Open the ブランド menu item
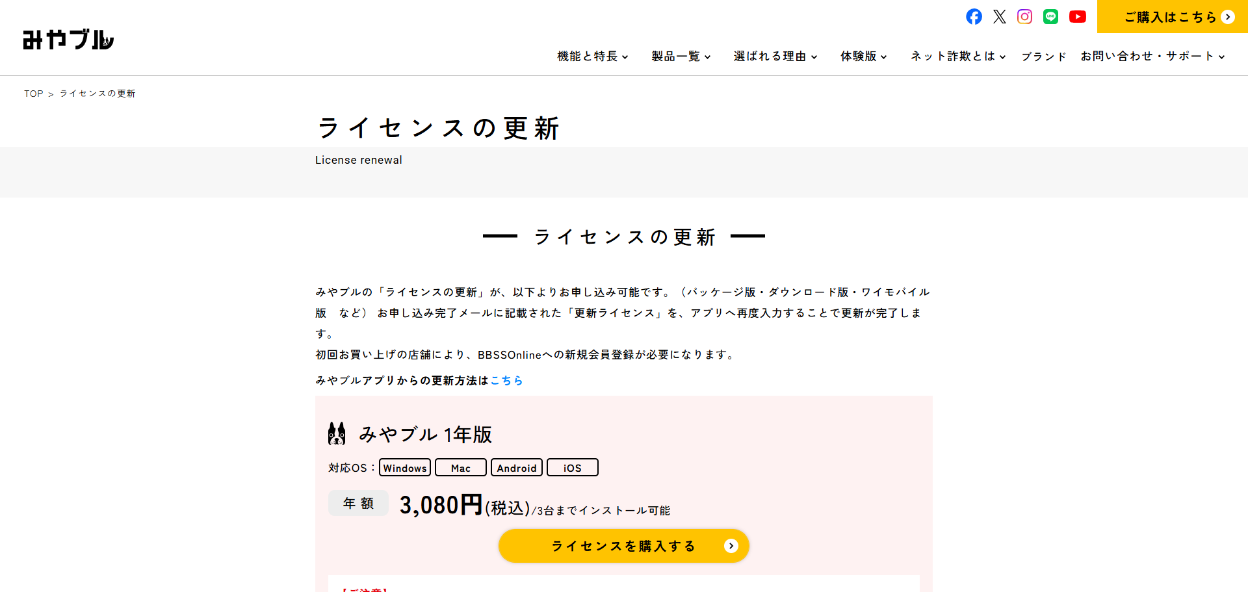The image size is (1248, 592). click(1043, 57)
